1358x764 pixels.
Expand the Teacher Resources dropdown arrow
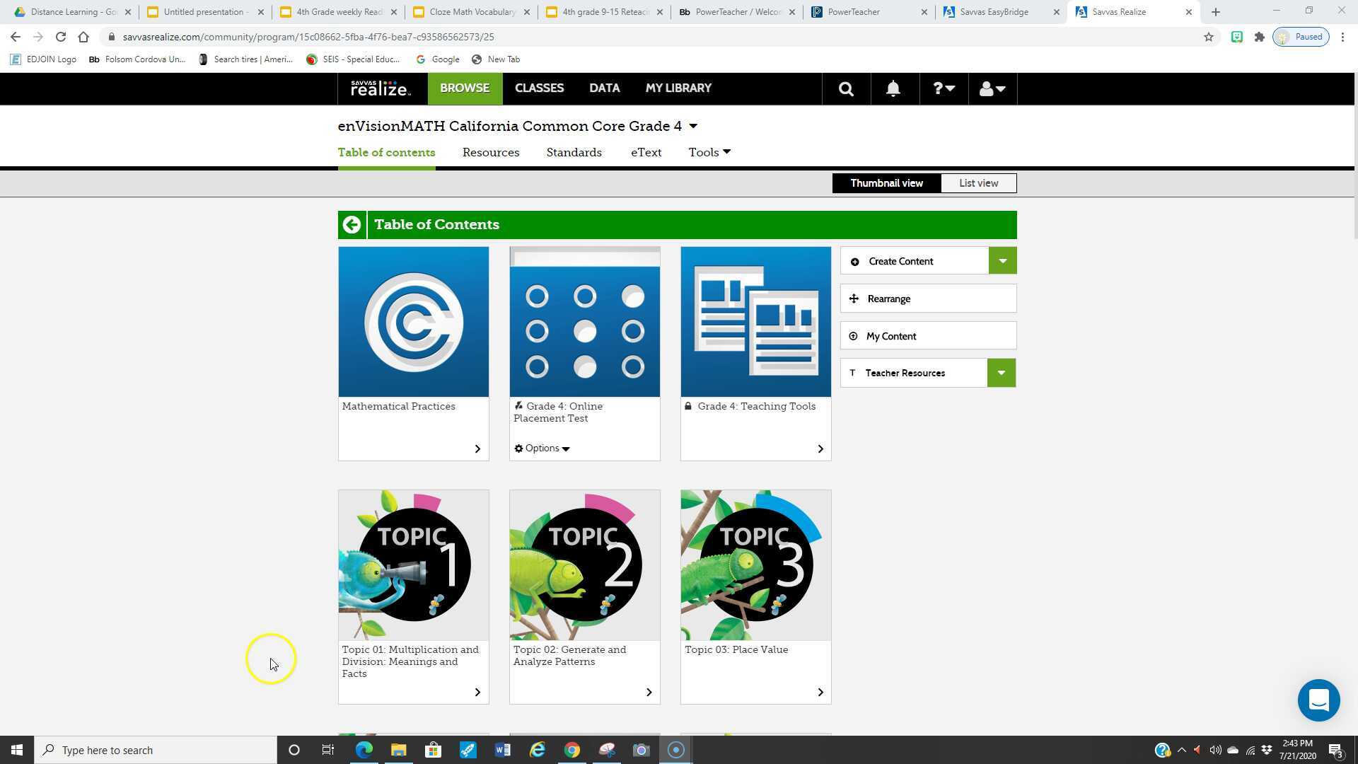coord(1001,373)
